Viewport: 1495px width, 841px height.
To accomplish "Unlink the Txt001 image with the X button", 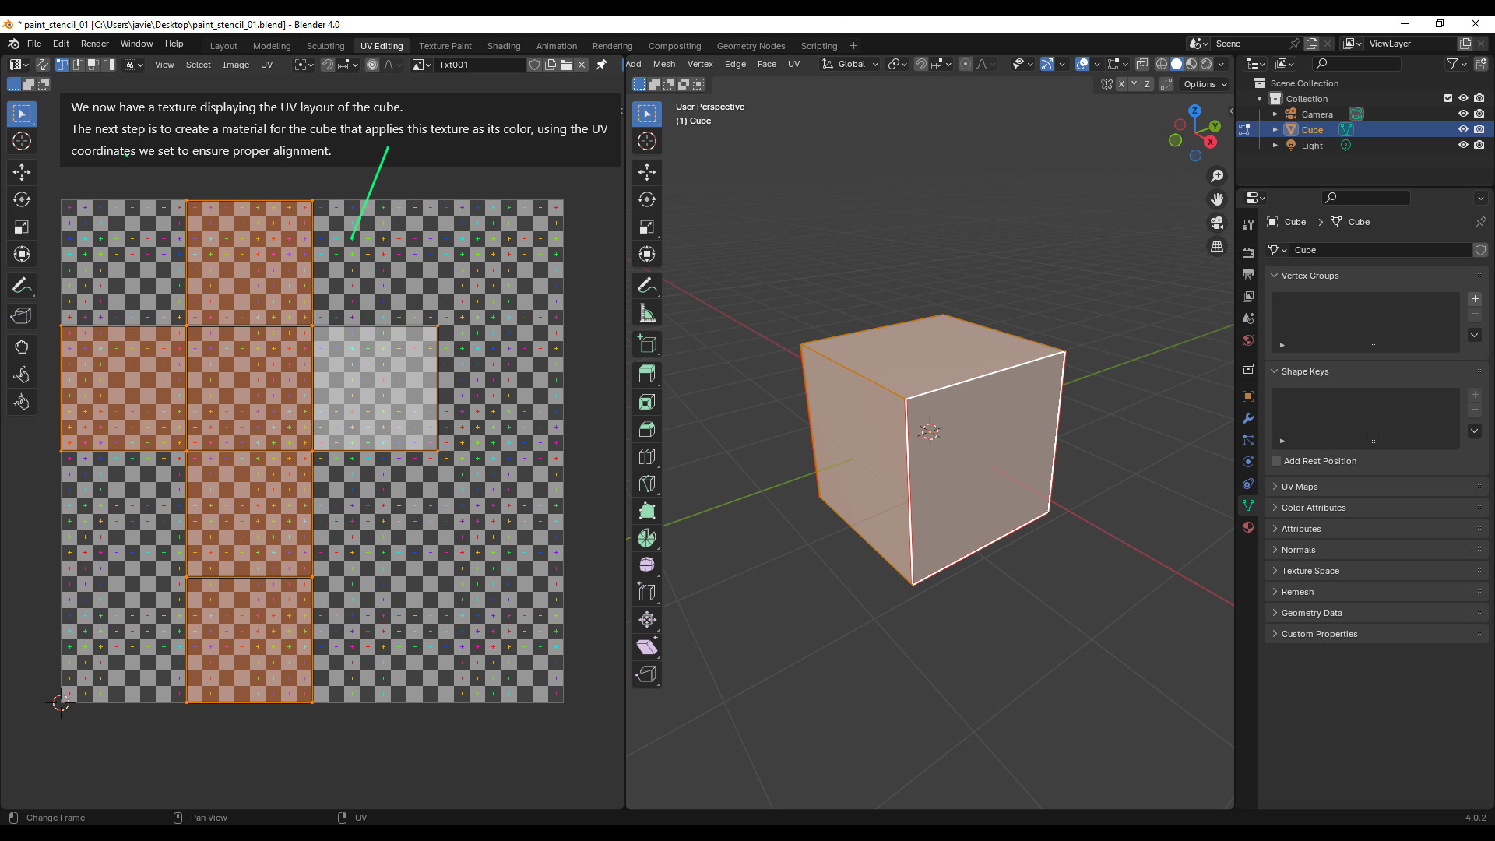I will [x=582, y=65].
